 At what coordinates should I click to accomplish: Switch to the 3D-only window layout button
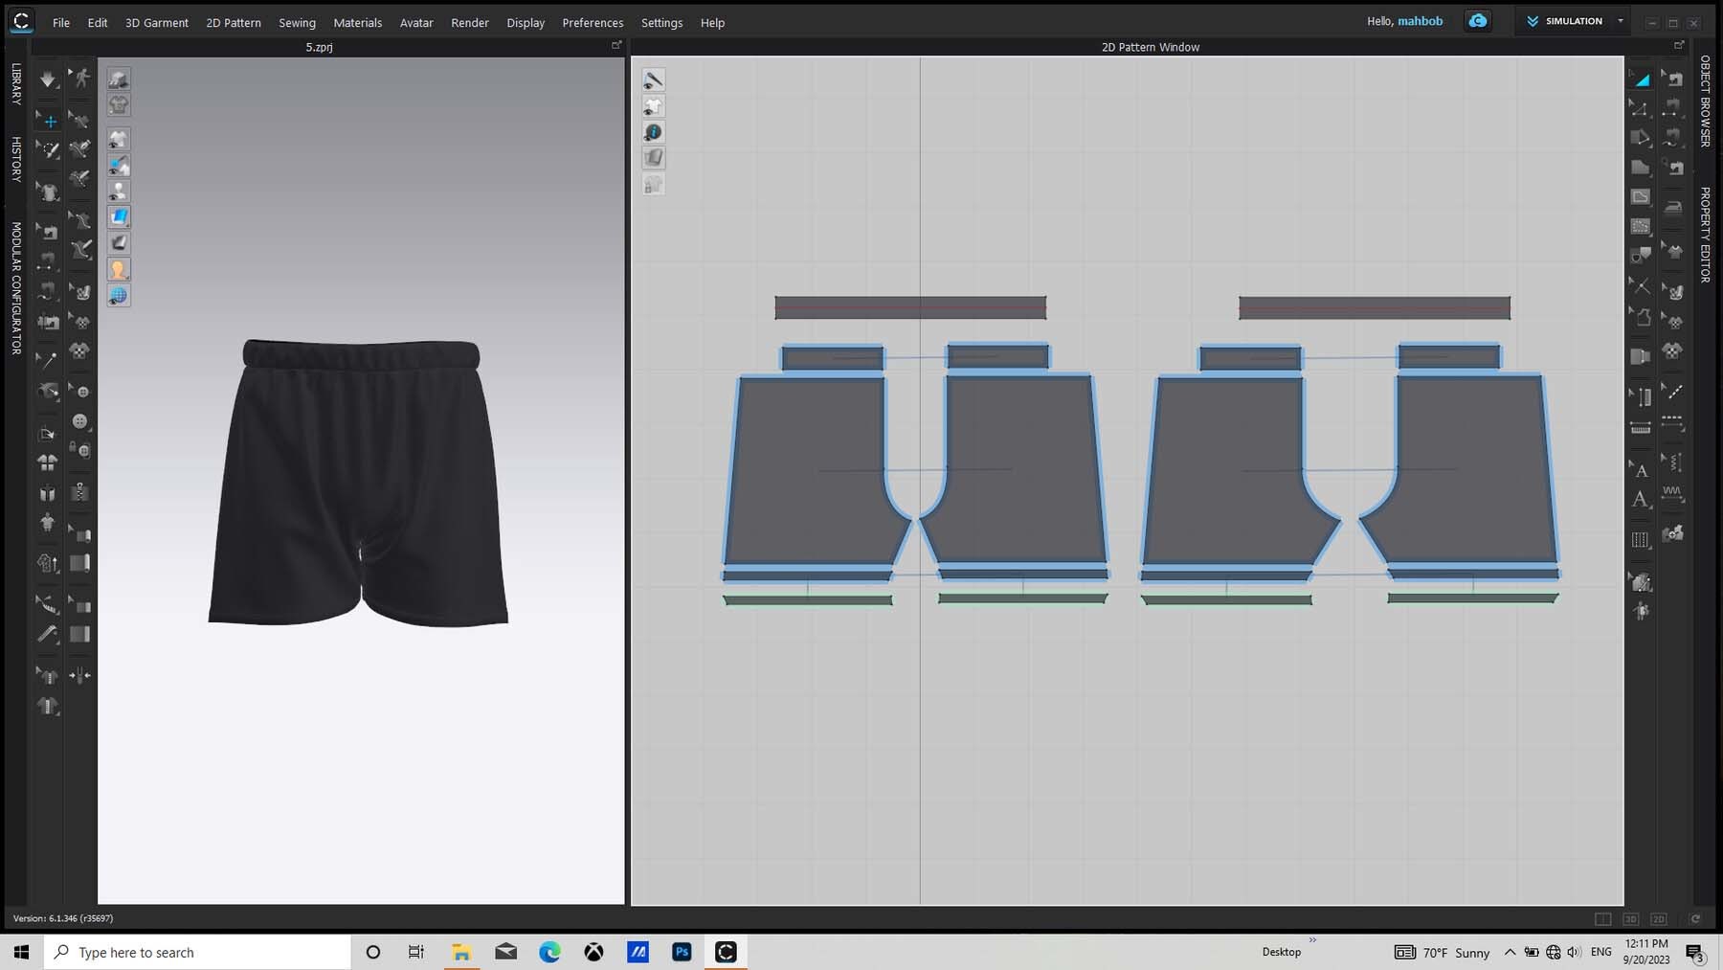[x=1630, y=919]
